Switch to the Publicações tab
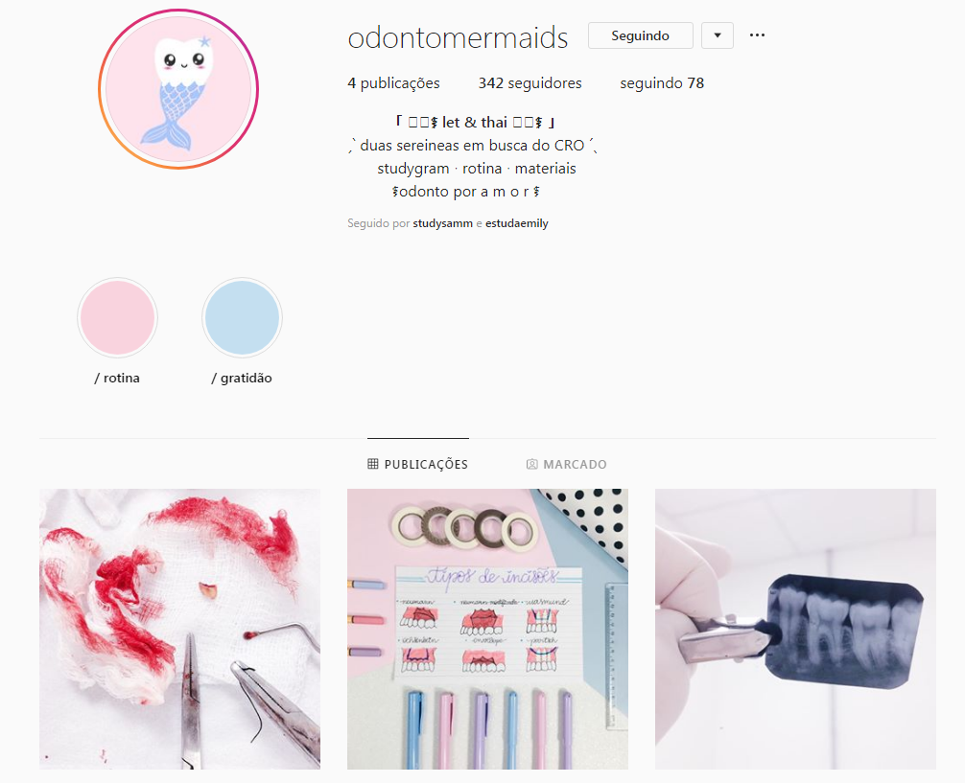The image size is (965, 783). coord(418,465)
